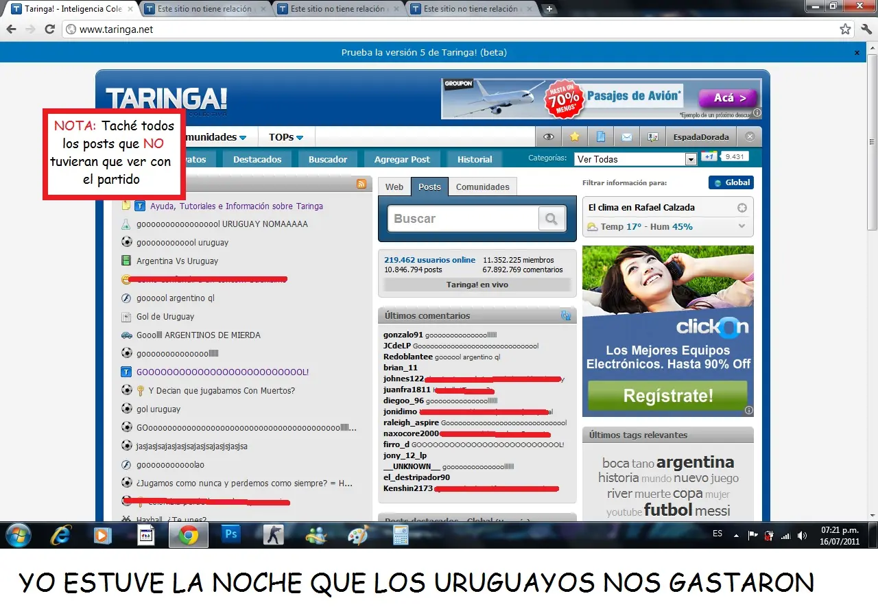This screenshot has width=878, height=609.
Task: Expand the weather details chevron
Action: point(741,226)
